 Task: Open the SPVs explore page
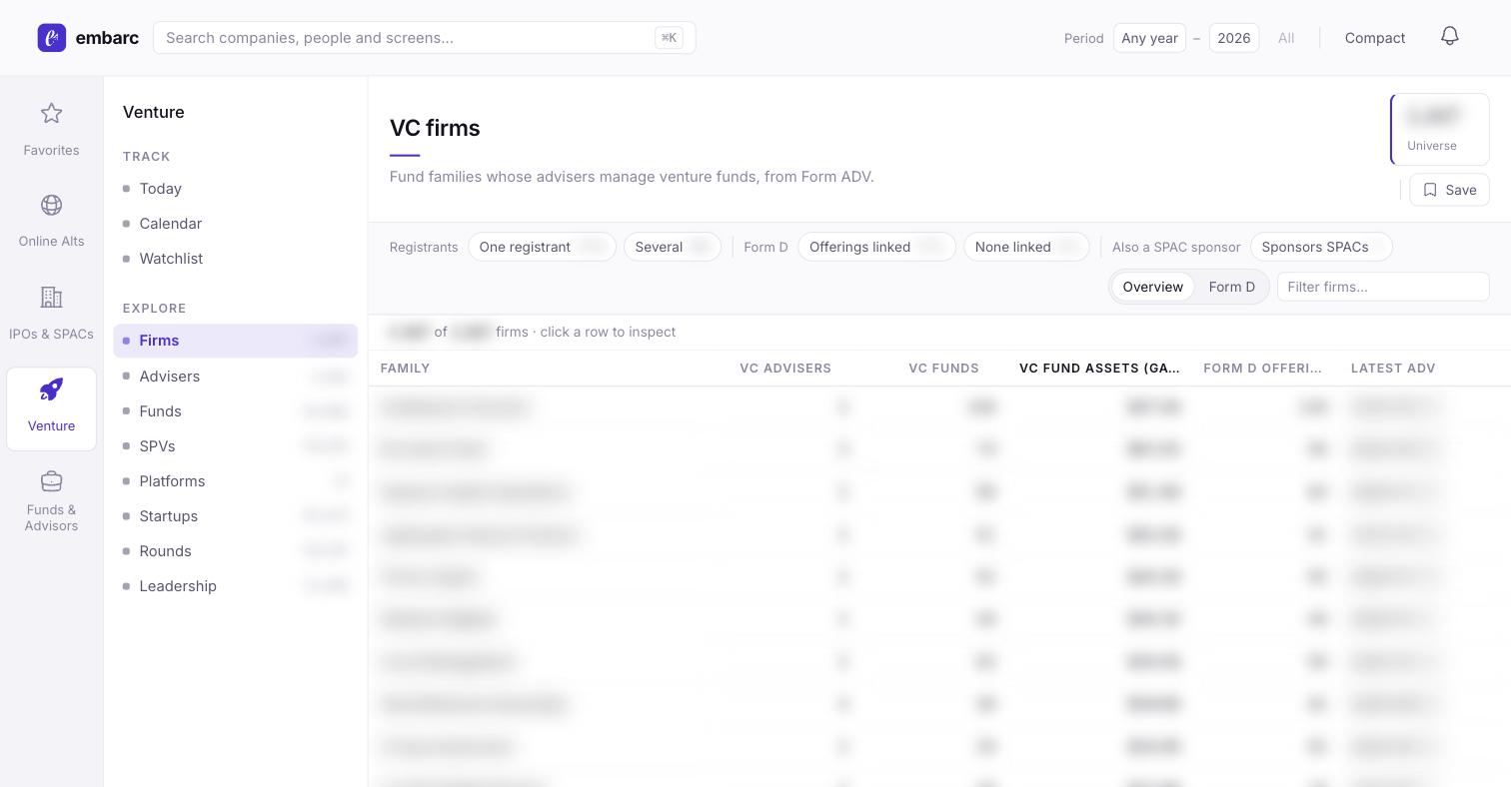[x=236, y=446]
